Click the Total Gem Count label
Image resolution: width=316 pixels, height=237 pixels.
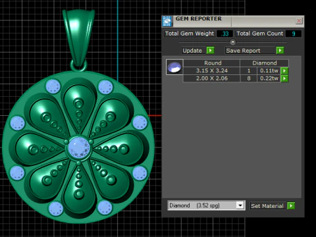click(260, 34)
